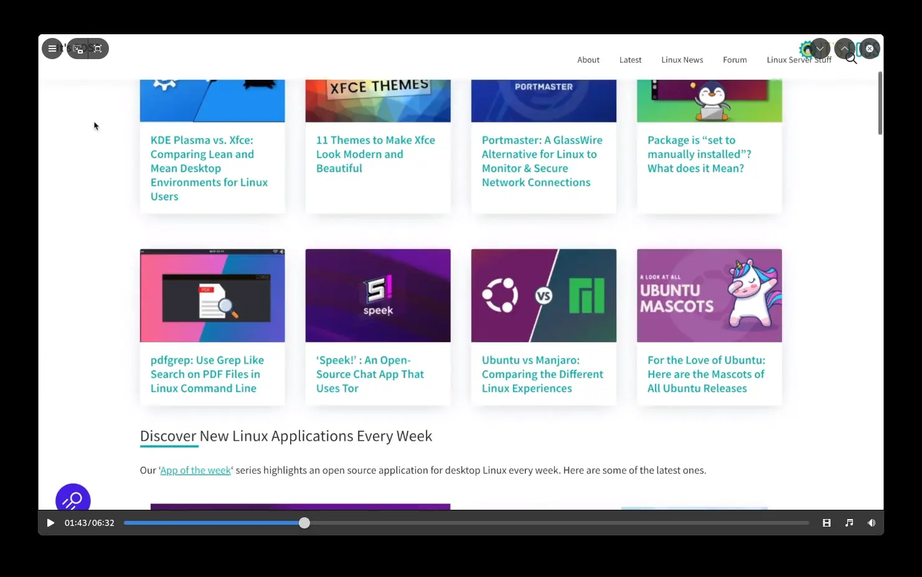Open the audio track music note icon
The width and height of the screenshot is (922, 577).
[x=849, y=523]
